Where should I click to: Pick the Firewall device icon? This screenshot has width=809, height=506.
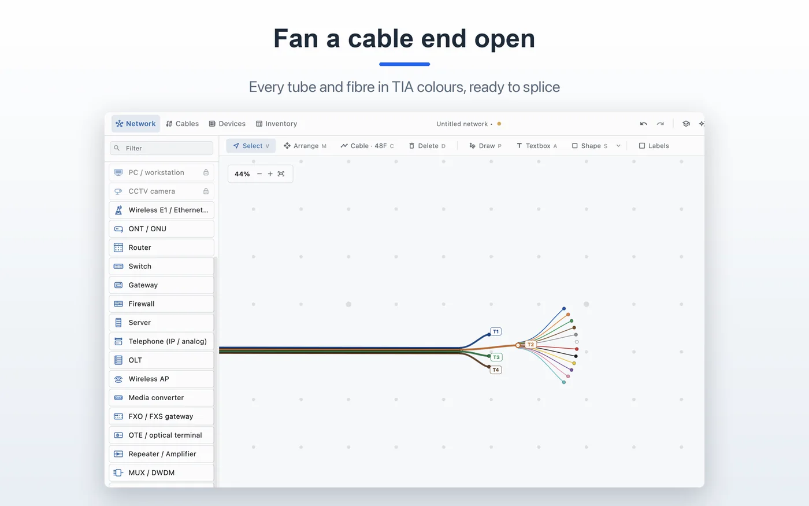point(118,304)
